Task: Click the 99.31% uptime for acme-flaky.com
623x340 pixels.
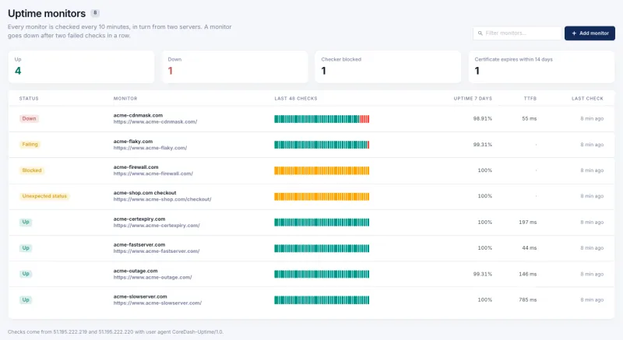Action: pos(482,145)
